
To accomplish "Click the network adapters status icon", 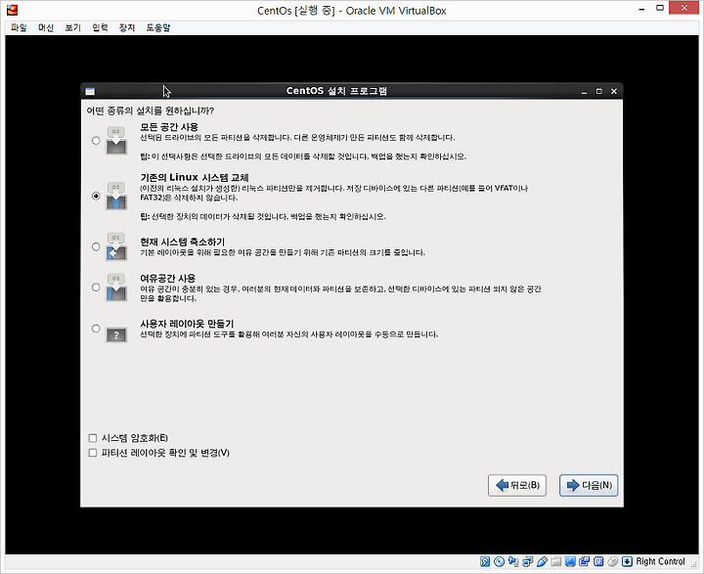I will pyautogui.click(x=528, y=561).
